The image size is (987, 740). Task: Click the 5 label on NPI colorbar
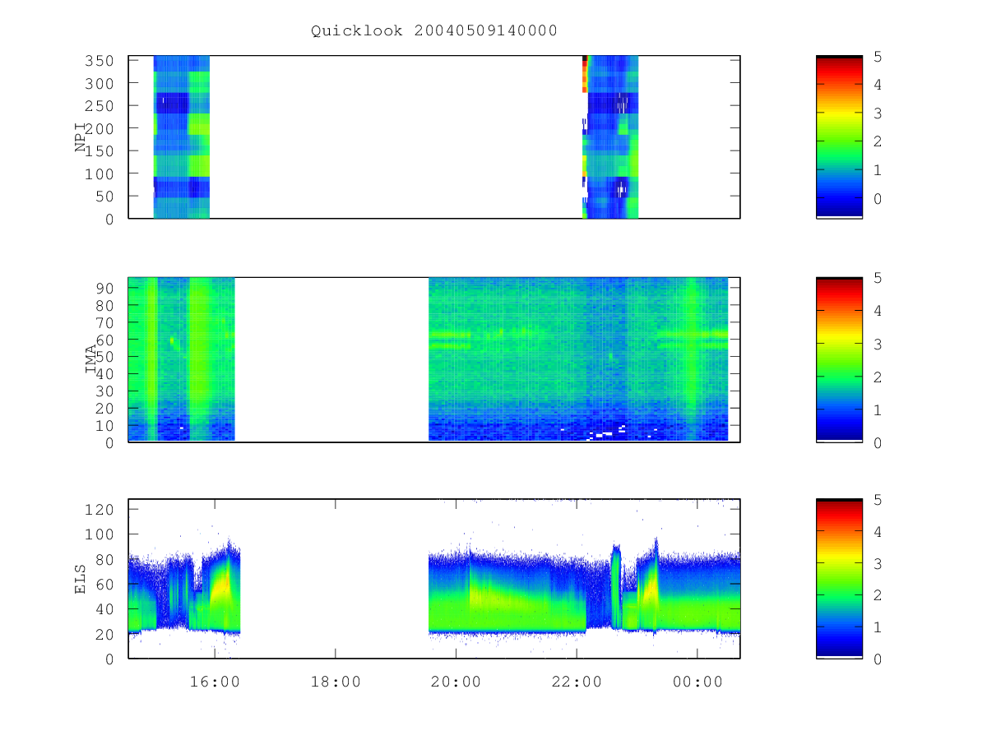click(878, 57)
